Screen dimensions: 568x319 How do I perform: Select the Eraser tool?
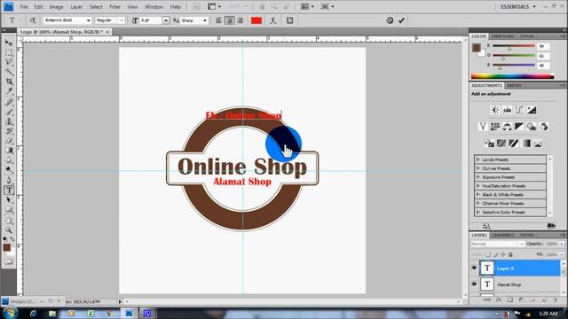9,141
